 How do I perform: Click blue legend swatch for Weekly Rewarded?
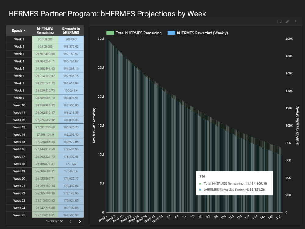click(x=171, y=33)
